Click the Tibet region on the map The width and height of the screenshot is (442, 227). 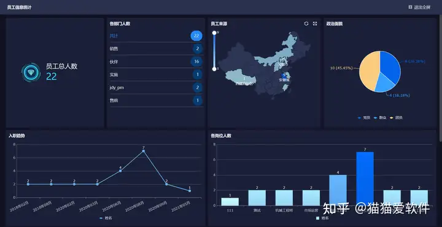241,77
